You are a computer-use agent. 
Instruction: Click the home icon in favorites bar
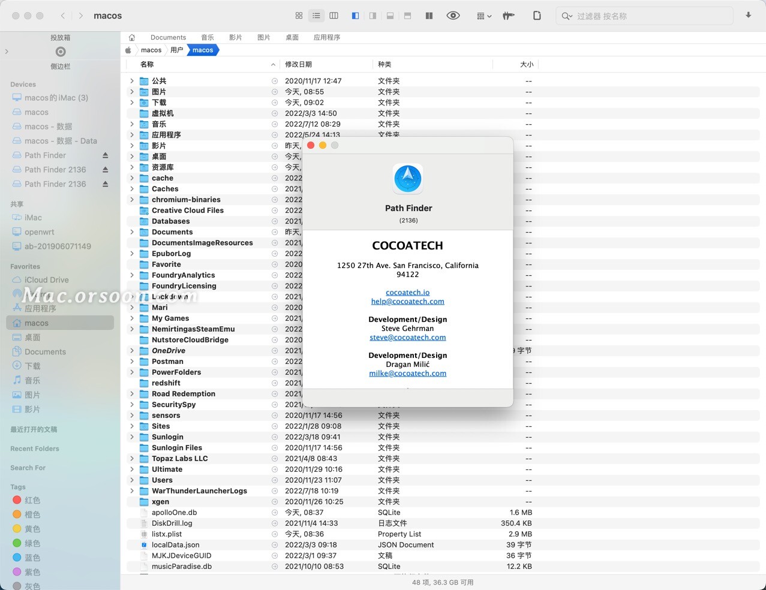[132, 37]
